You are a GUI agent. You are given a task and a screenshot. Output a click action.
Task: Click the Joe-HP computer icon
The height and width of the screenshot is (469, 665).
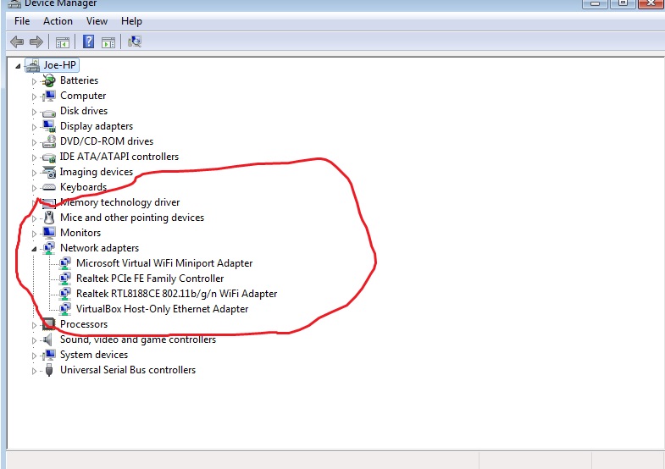pos(33,65)
